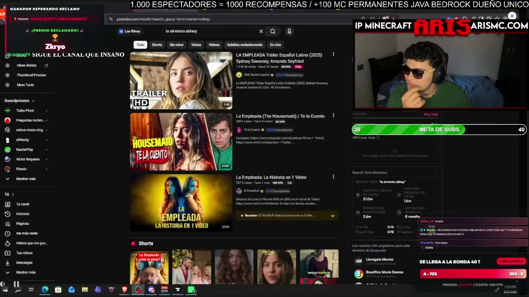Click the magnifier search button

273,31
